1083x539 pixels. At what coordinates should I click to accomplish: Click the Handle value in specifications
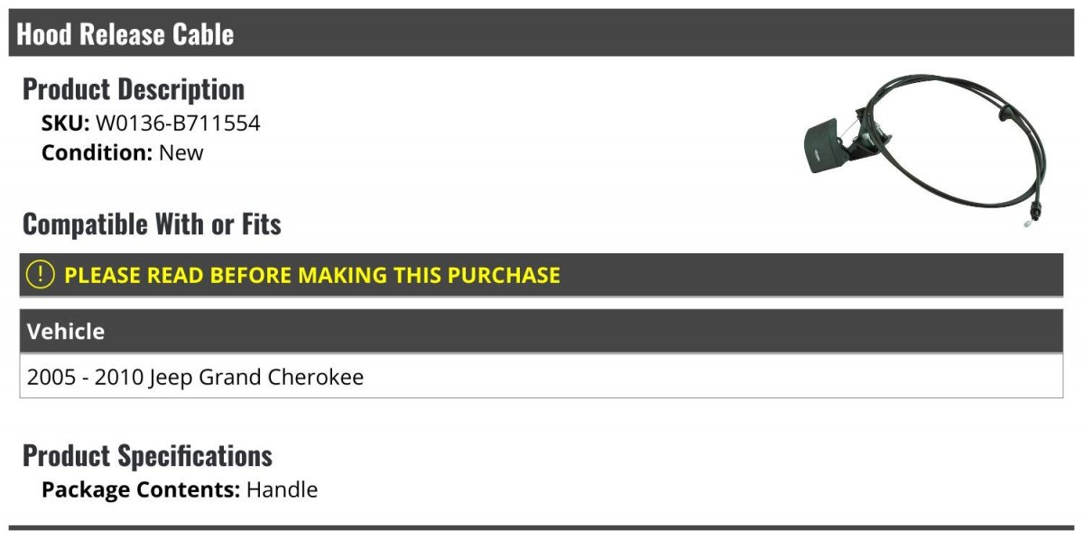[x=282, y=490]
